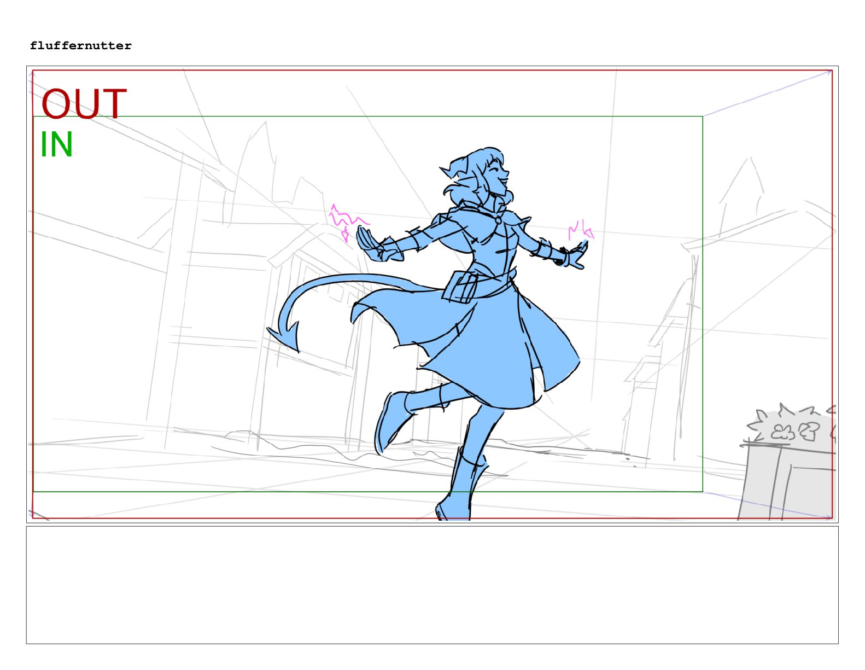Click the 'fluffernutter' title text

[81, 46]
